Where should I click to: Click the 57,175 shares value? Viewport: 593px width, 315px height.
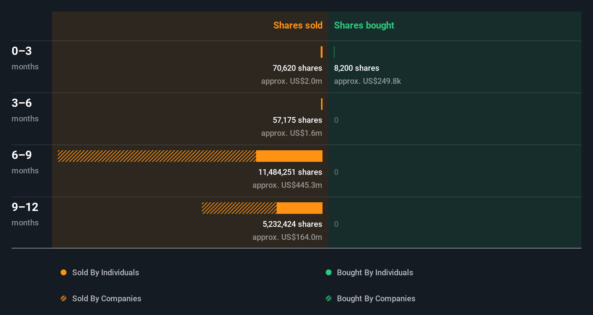pyautogui.click(x=297, y=120)
